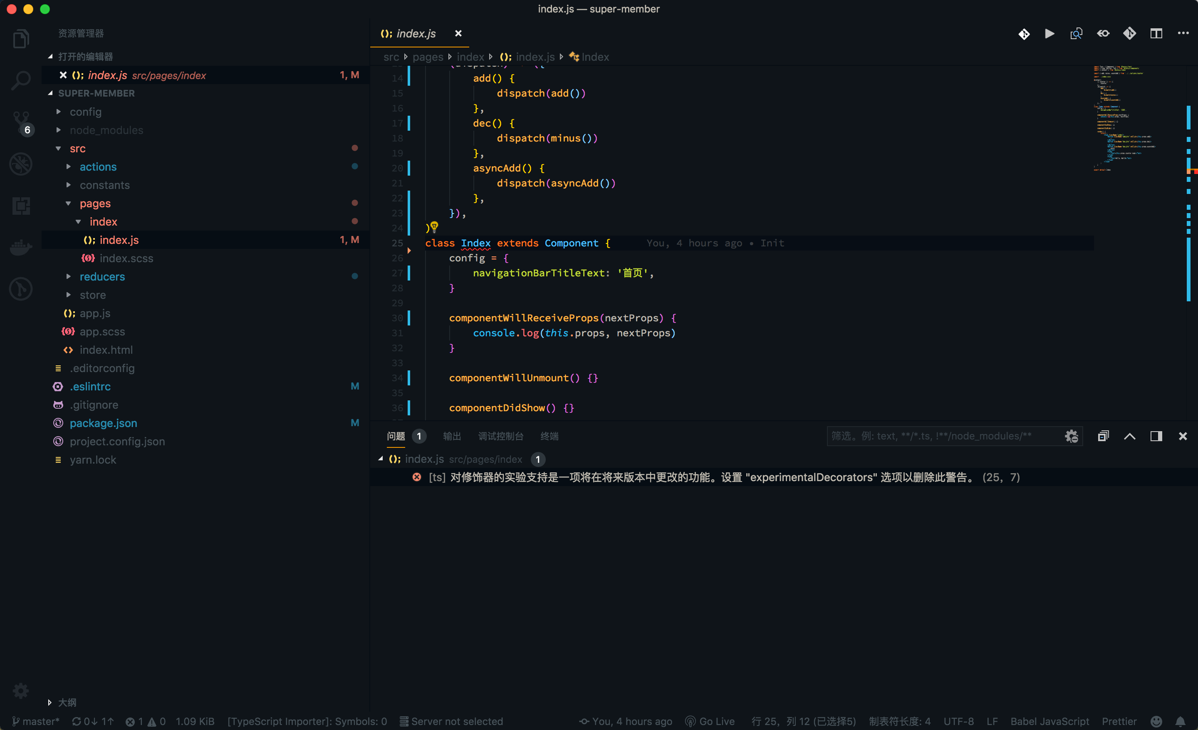This screenshot has width=1198, height=730.
Task: Collapse the index.js problems group entry
Action: 381,459
